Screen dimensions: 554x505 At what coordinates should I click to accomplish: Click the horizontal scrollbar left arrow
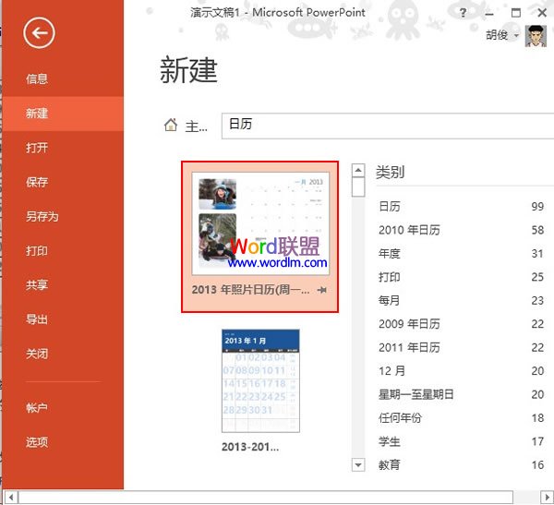coord(11,498)
